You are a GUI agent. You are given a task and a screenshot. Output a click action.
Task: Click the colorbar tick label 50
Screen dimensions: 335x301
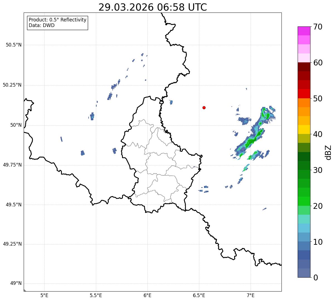(318, 99)
